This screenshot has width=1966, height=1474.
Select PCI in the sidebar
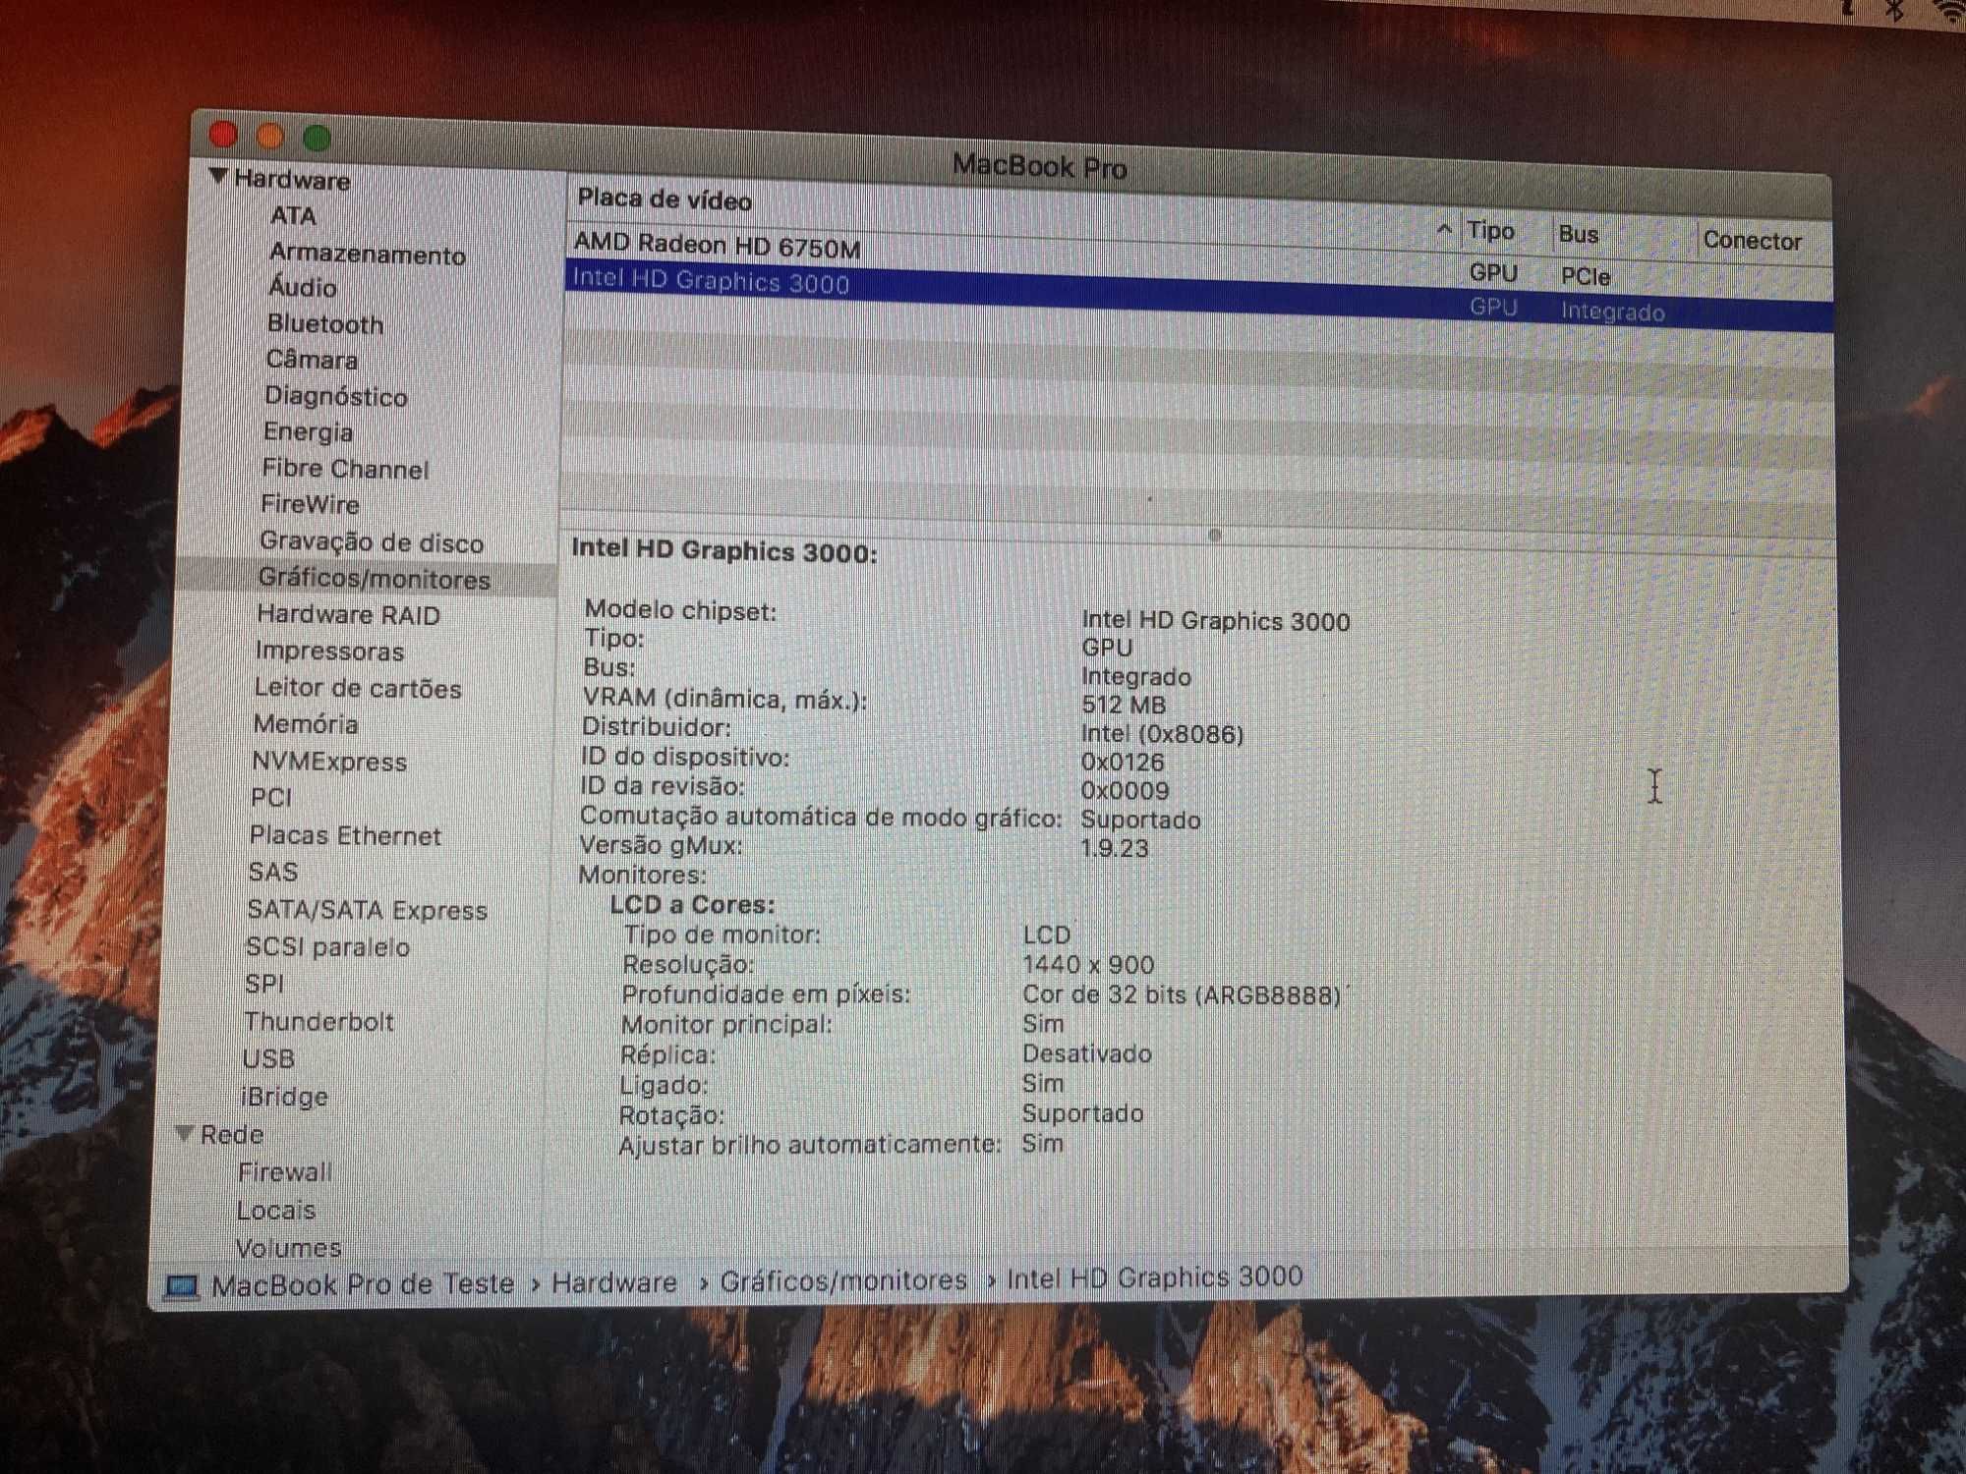coord(270,797)
